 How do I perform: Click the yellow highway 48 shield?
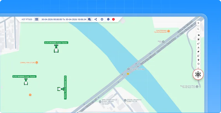click(128, 74)
